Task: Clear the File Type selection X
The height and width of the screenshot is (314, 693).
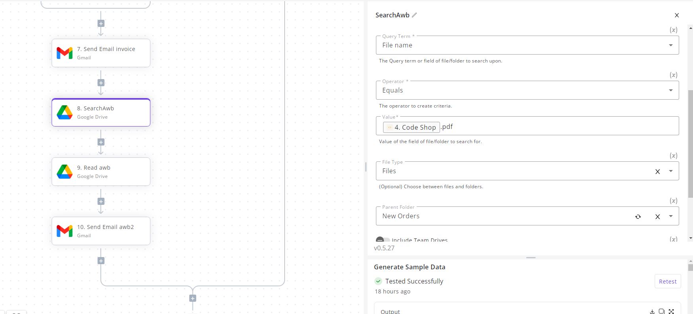Action: coord(657,172)
